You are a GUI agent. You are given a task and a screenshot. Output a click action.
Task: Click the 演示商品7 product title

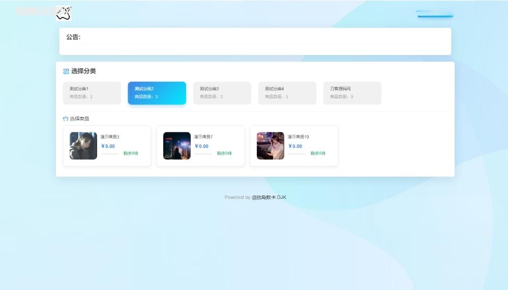tap(203, 137)
